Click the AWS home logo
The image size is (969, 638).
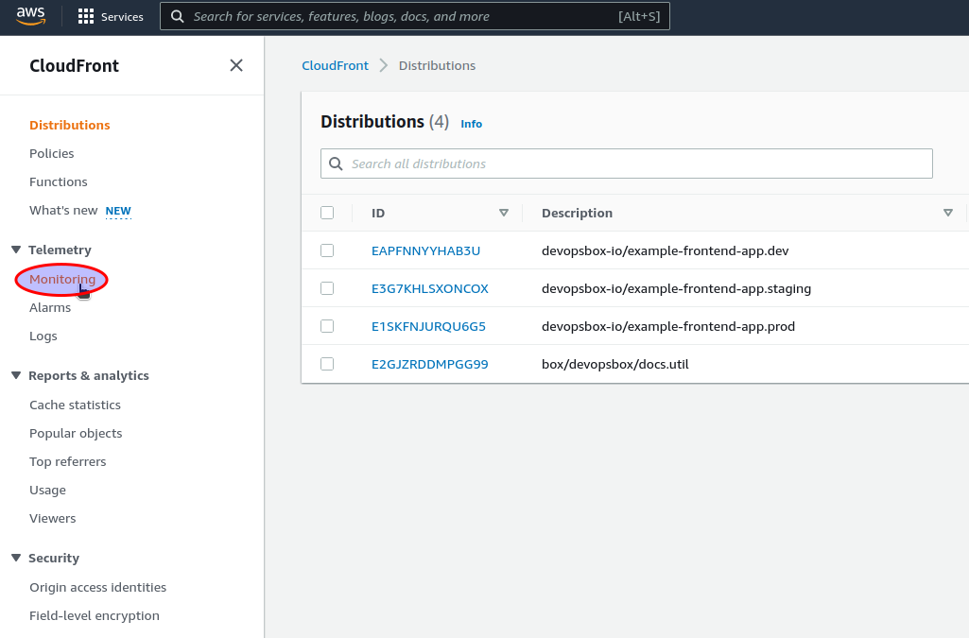point(29,15)
